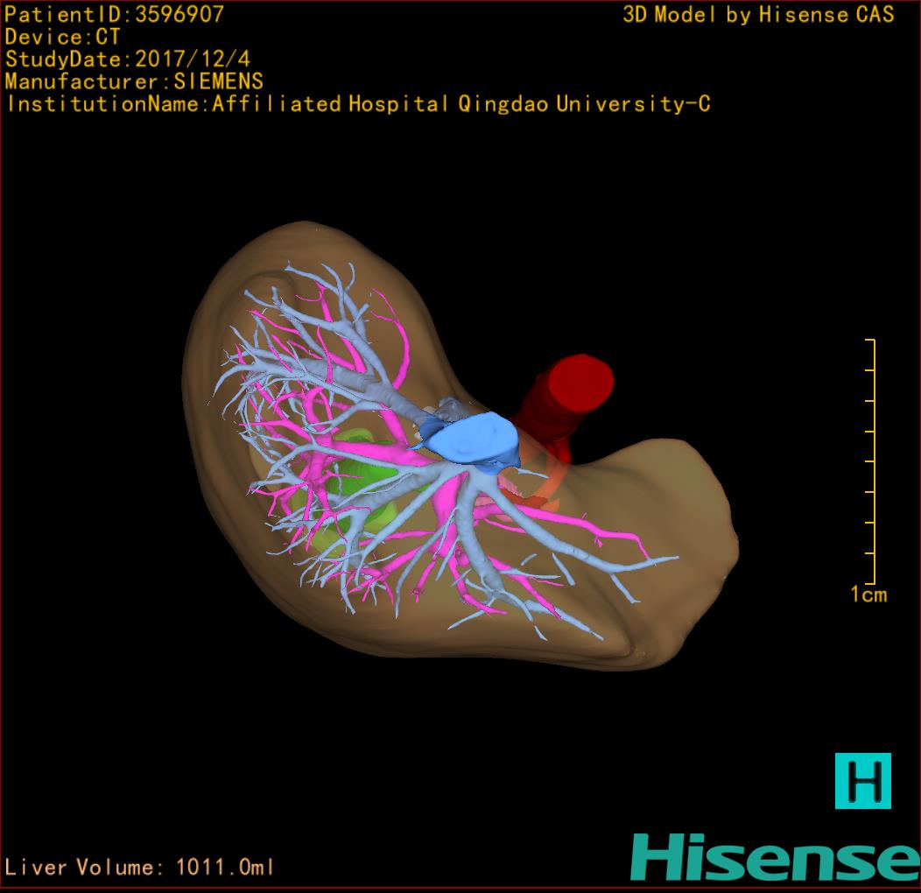Click the '3D Model by Hisense CAS' title

(758, 15)
